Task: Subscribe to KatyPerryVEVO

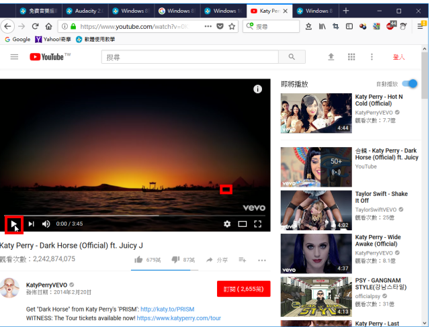Action: point(243,289)
